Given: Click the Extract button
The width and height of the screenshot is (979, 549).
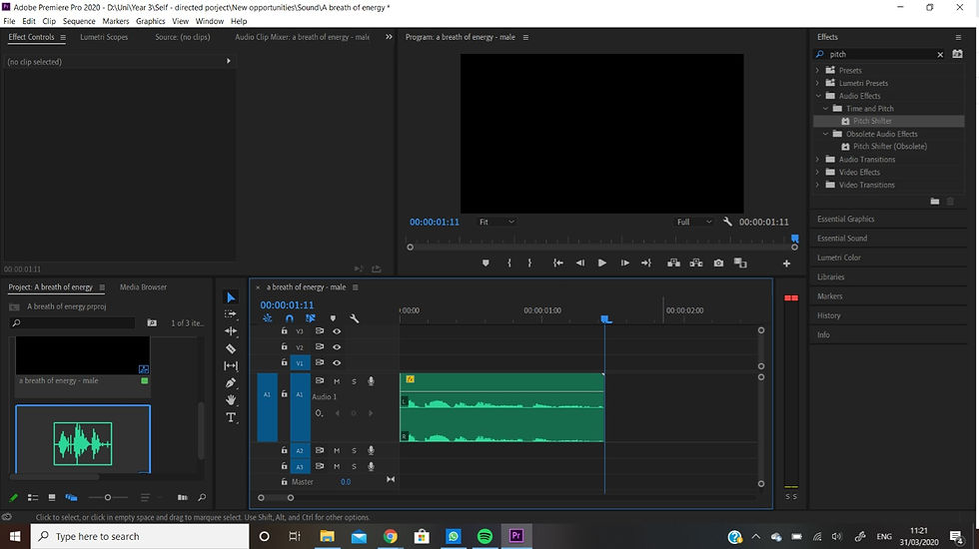Looking at the screenshot, I should [x=696, y=264].
